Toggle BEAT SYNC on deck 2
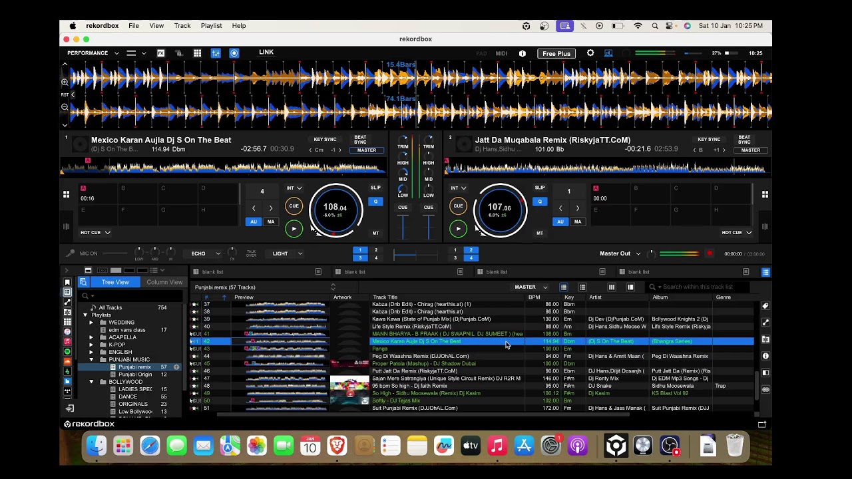 pos(744,140)
